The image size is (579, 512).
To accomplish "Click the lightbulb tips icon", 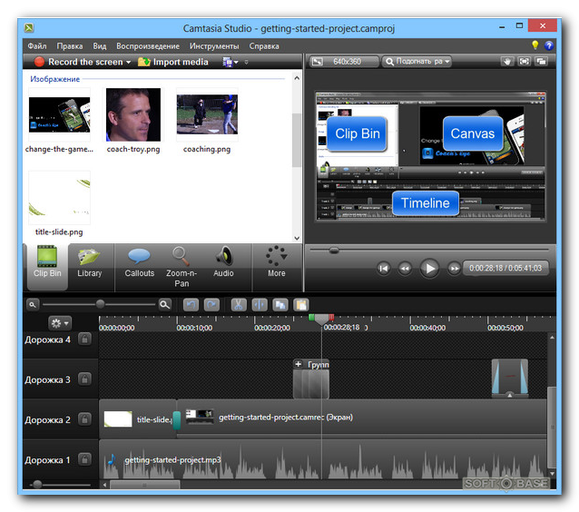I will click(x=535, y=45).
